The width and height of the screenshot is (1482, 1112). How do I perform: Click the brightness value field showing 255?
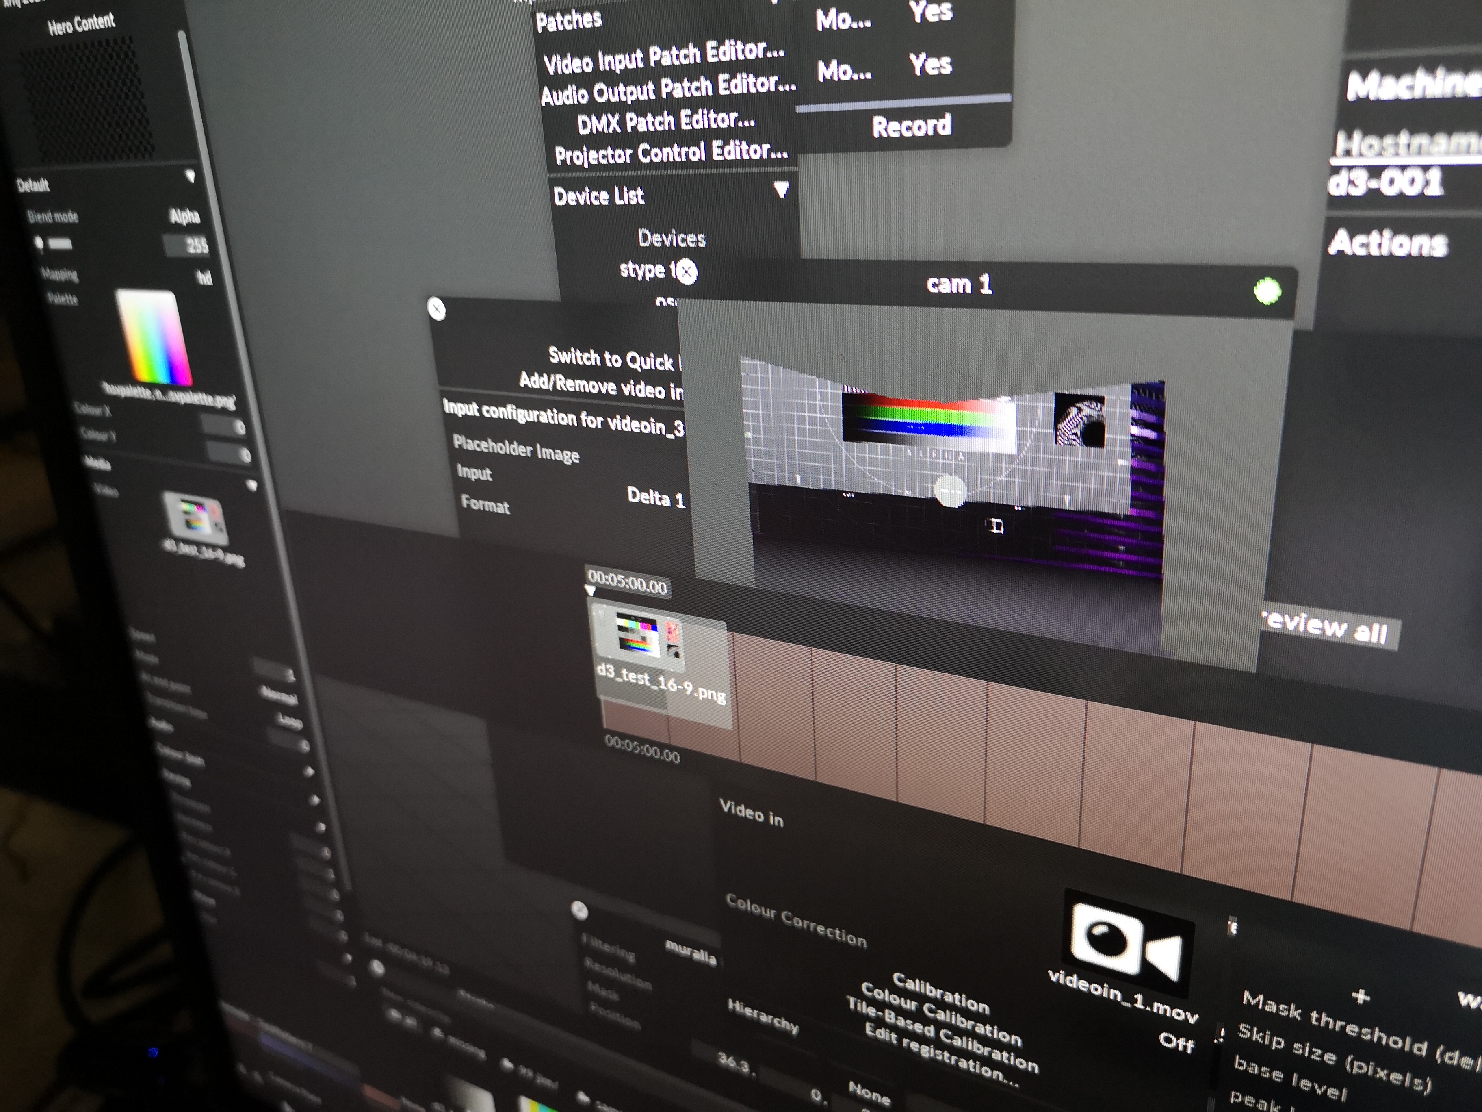tap(191, 245)
